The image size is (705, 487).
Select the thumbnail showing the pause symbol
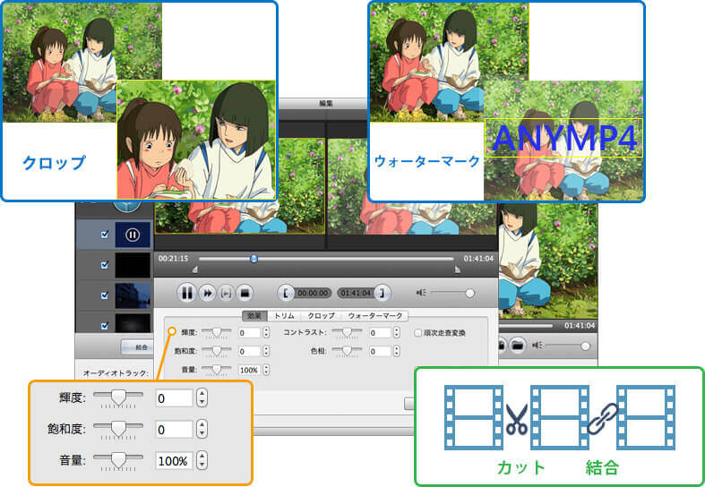[133, 235]
